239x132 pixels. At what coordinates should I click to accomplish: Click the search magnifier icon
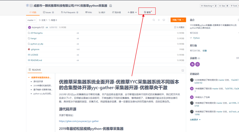click(x=154, y=20)
